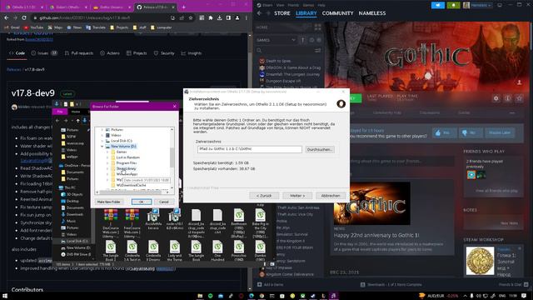This screenshot has height=300, width=533.
Task: Switch to Steam COMMUNITY tab
Action: 337,13
